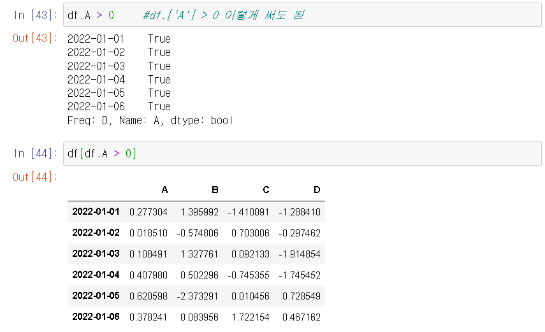Click cell value -0.745355
This screenshot has height=332, width=545.
[249, 275]
